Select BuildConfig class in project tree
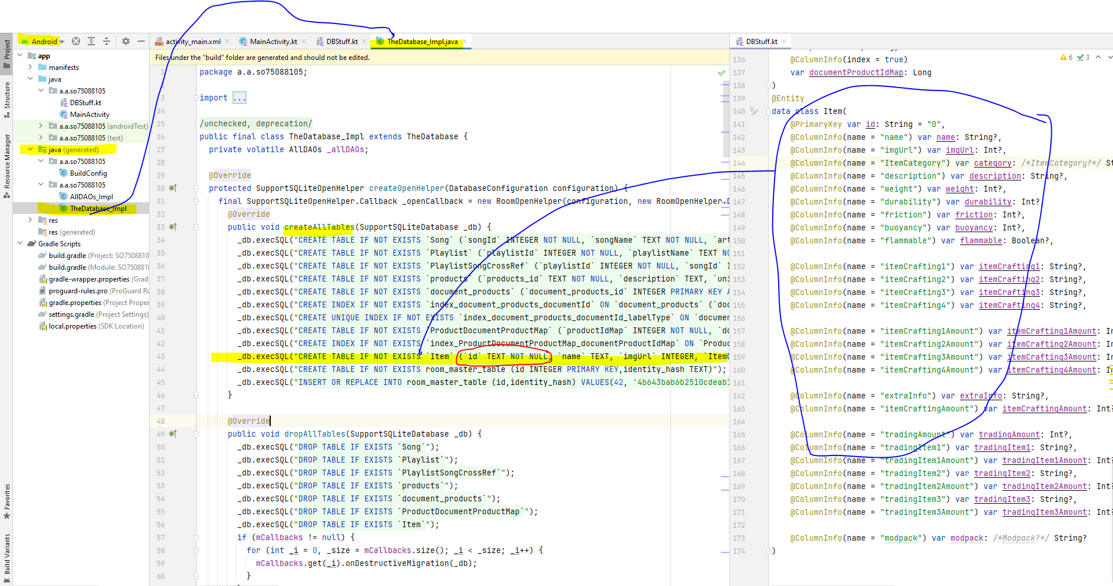Viewport: 1113px width, 586px height. coord(83,173)
